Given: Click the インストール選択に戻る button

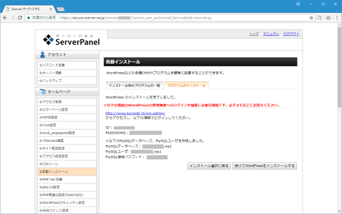Looking at the screenshot, I should pos(209,166).
